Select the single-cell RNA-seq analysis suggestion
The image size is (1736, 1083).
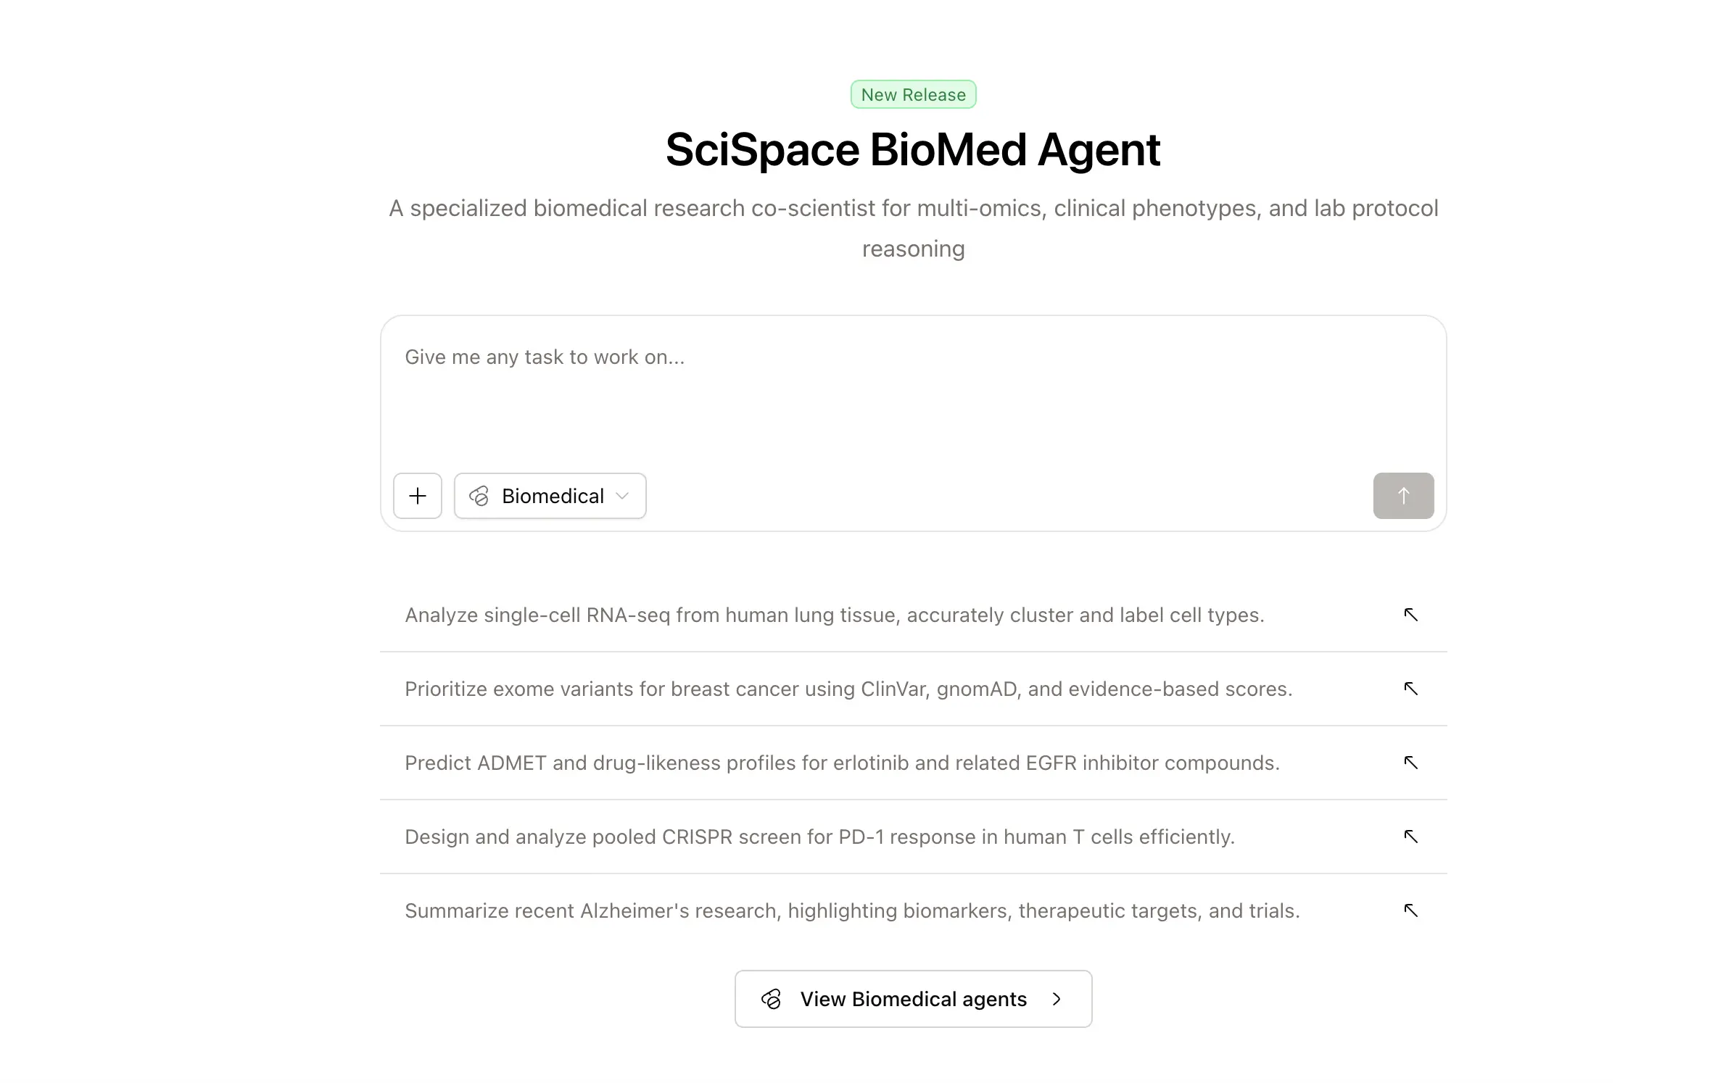click(834, 614)
